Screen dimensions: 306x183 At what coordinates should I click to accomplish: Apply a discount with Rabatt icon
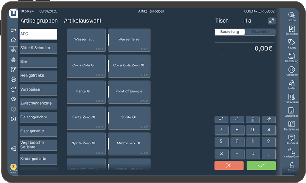click(x=291, y=44)
